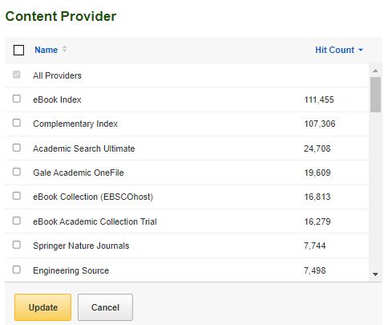Click the Complementary Index label
Screen dimensions: 388x325
(x=75, y=124)
